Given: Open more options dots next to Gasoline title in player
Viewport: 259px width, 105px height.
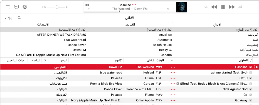Looking at the screenshot, I should pos(134,5).
